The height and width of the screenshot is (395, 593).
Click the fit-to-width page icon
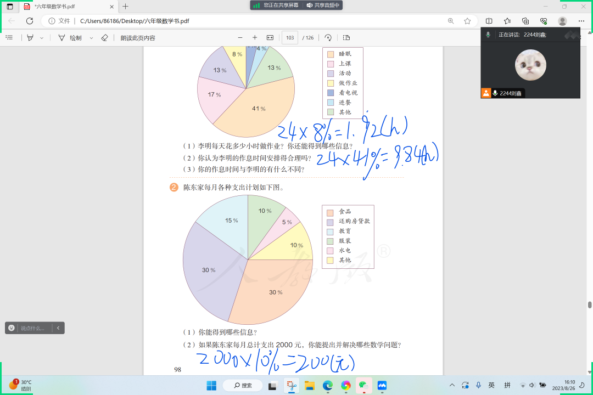pyautogui.click(x=270, y=38)
